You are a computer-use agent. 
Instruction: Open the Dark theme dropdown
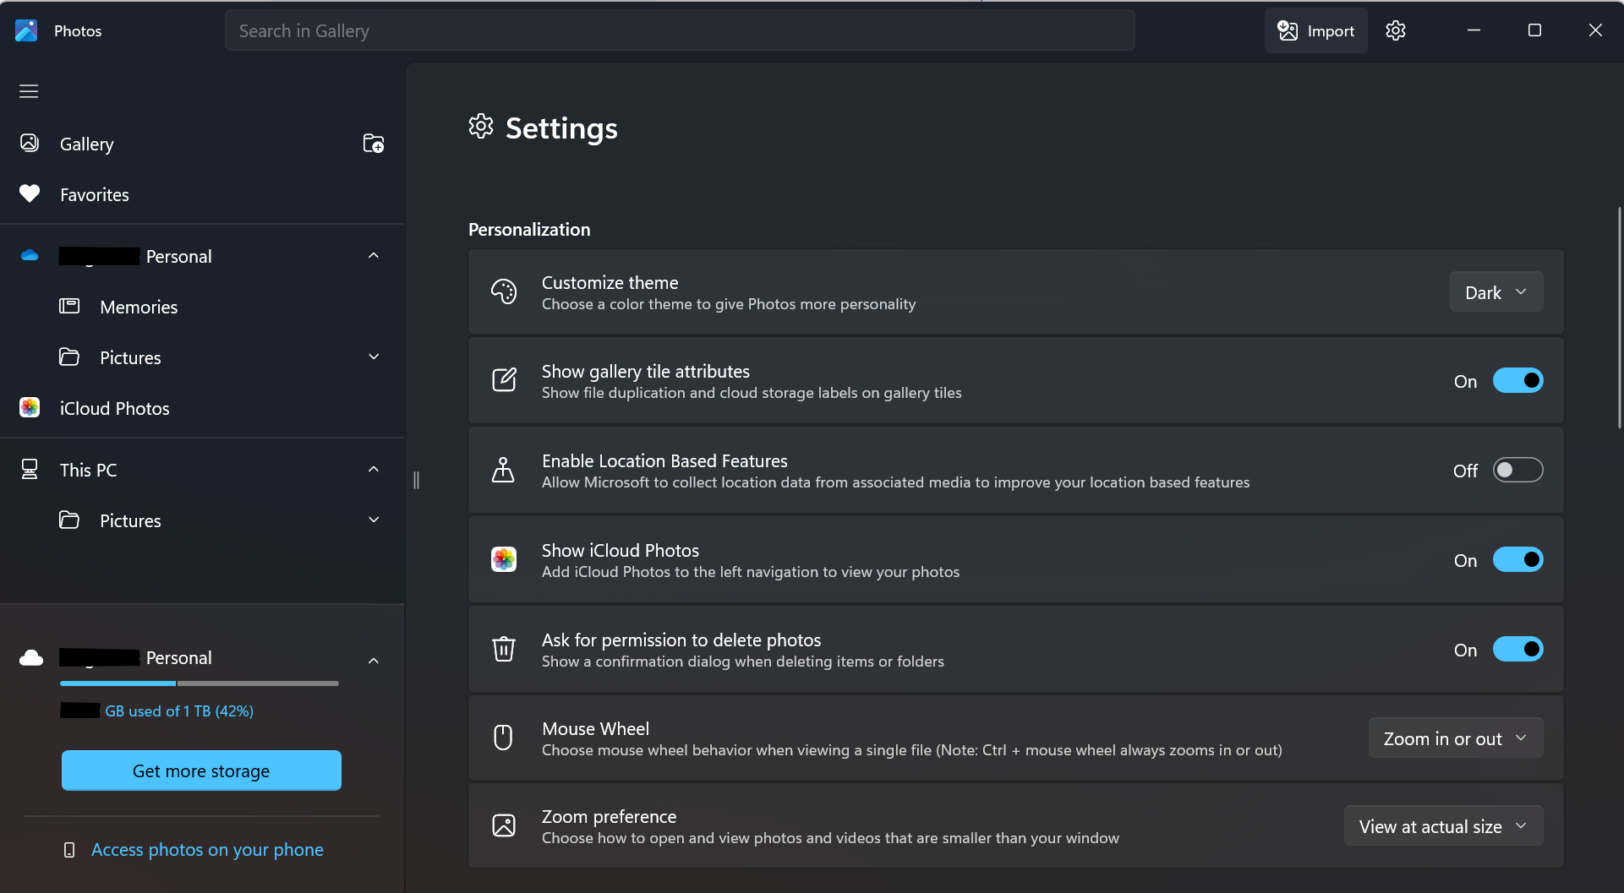click(x=1496, y=292)
